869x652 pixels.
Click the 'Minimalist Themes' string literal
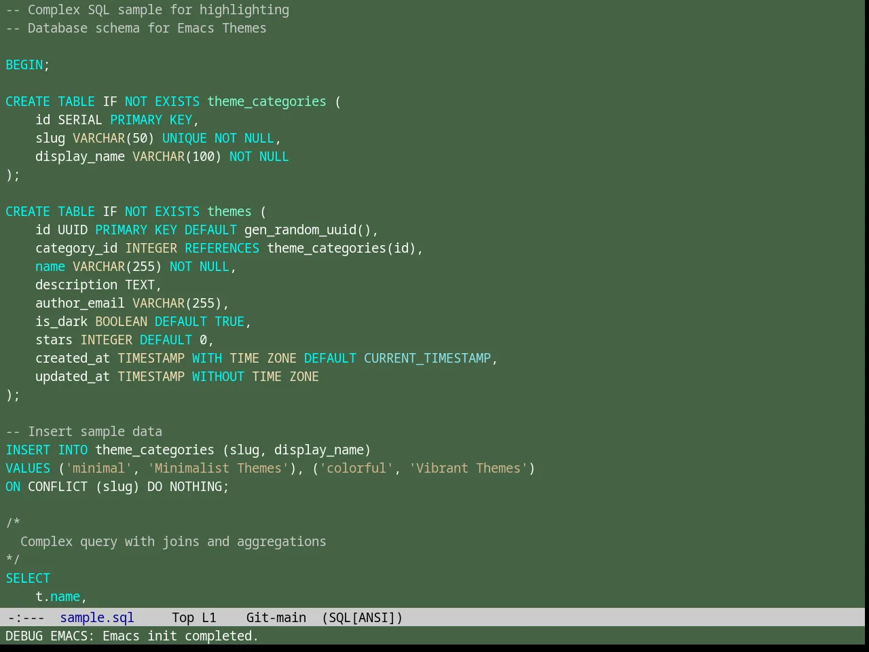pos(218,468)
